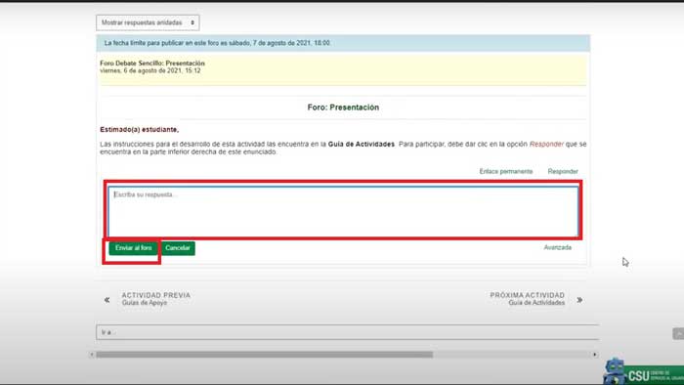The image size is (684, 385).
Task: Click the forum deadline notice text
Action: (x=217, y=43)
